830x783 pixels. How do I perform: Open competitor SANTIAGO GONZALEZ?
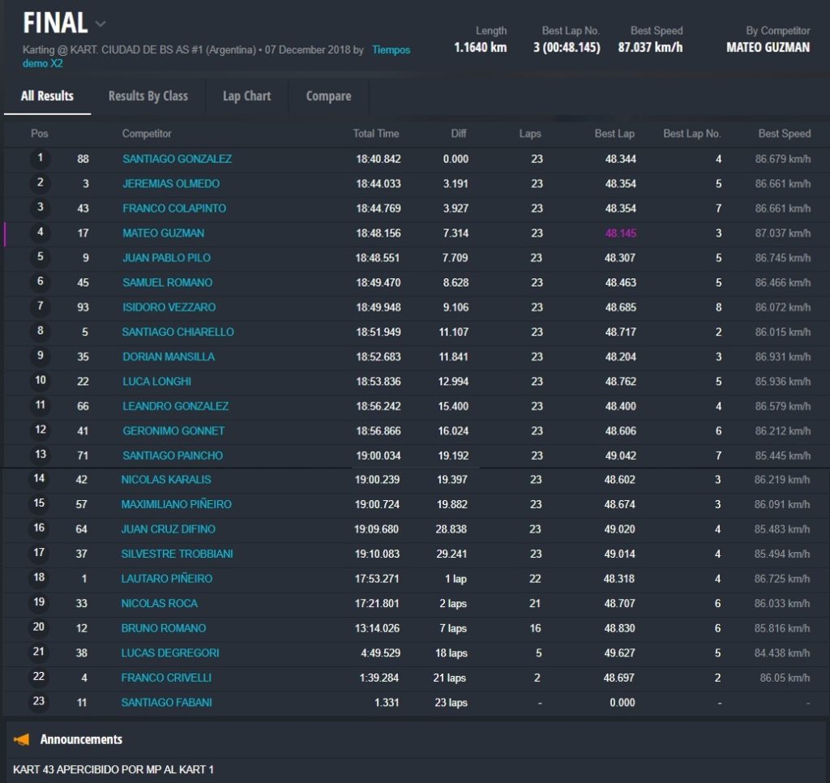(x=177, y=159)
